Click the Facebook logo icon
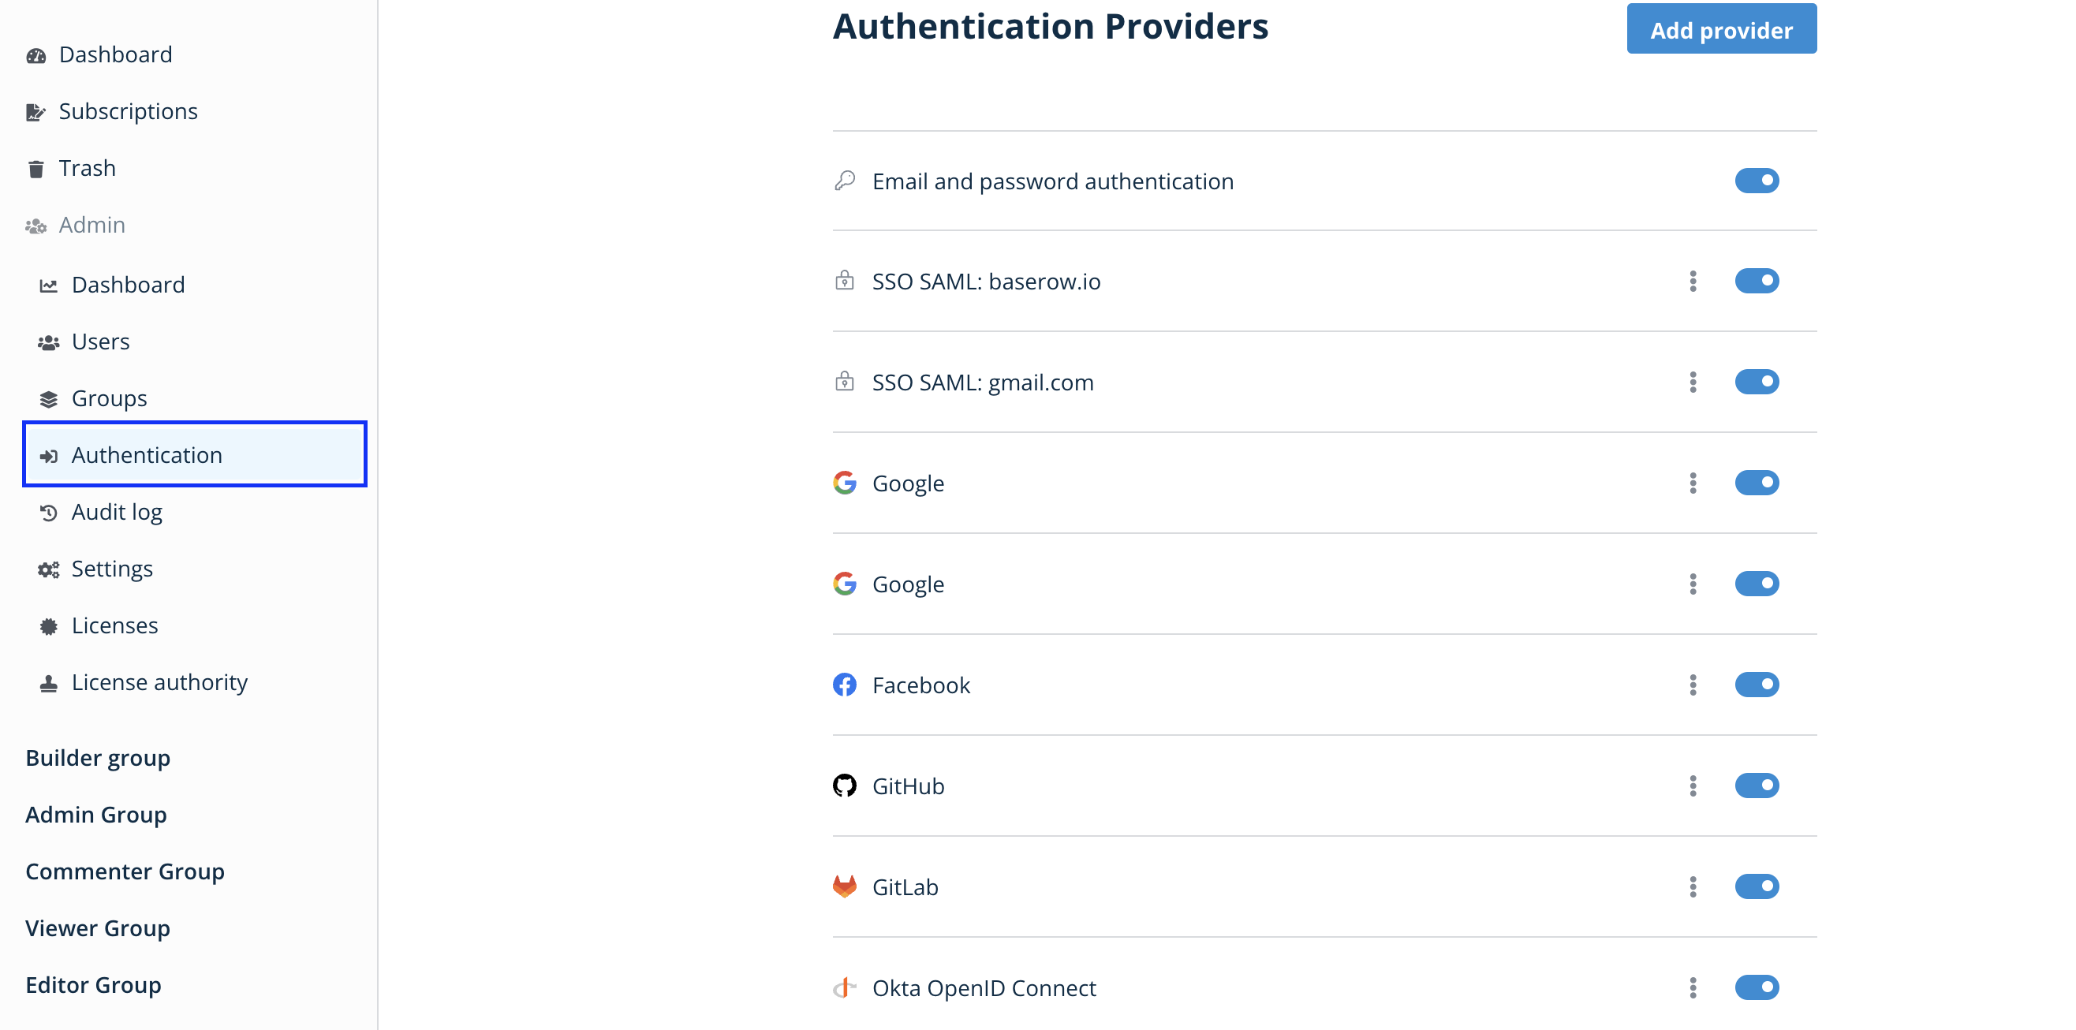This screenshot has width=2076, height=1030. pos(844,685)
